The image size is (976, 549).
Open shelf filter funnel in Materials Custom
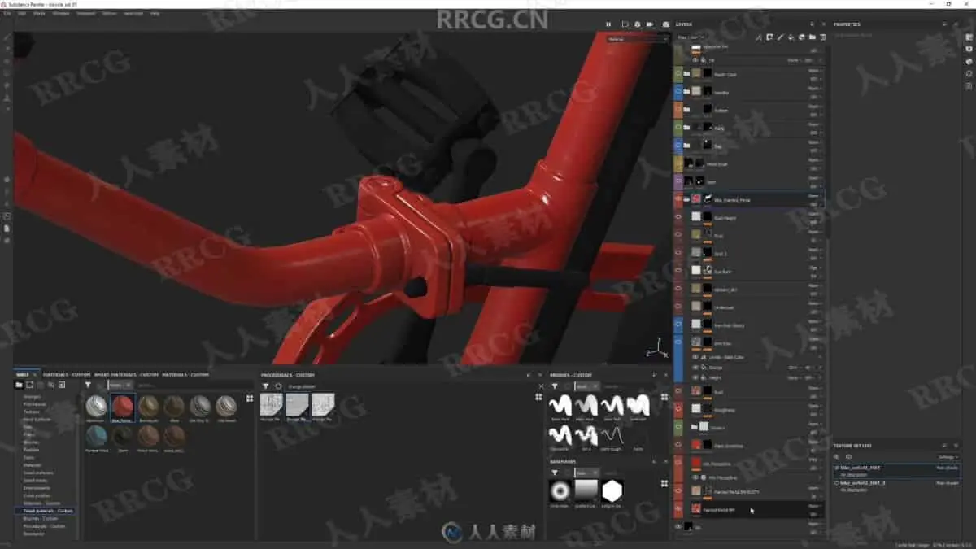coord(88,385)
